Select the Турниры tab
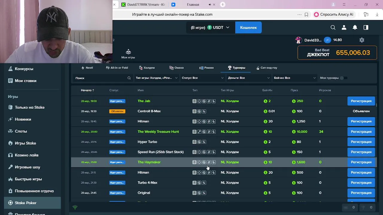Image resolution: width=383 pixels, height=215 pixels. (x=236, y=68)
